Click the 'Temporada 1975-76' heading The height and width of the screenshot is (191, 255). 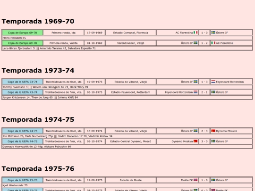pos(38,169)
